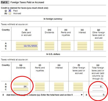Viewport: 108px width, 101px height.
Task: Click column (q) Dividends row A field
Action: click(x=21, y=84)
